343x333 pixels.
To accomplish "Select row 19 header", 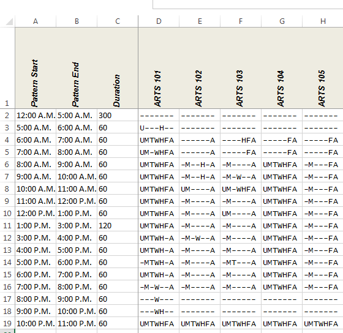I will (7, 324).
